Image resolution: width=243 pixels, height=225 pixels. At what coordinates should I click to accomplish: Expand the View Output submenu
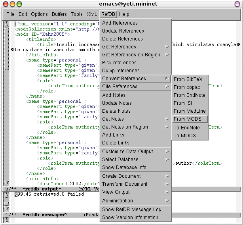(x=136, y=192)
